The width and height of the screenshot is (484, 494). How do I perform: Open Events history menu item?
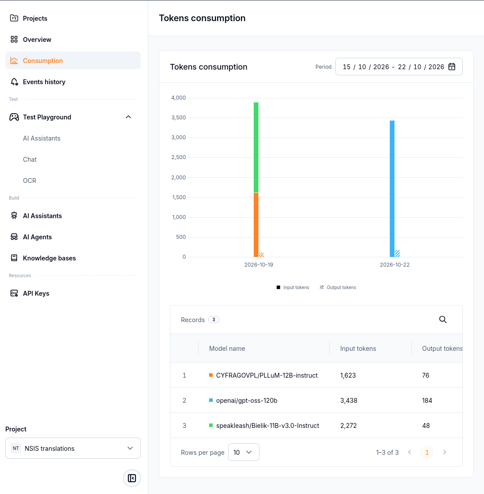tap(73, 82)
